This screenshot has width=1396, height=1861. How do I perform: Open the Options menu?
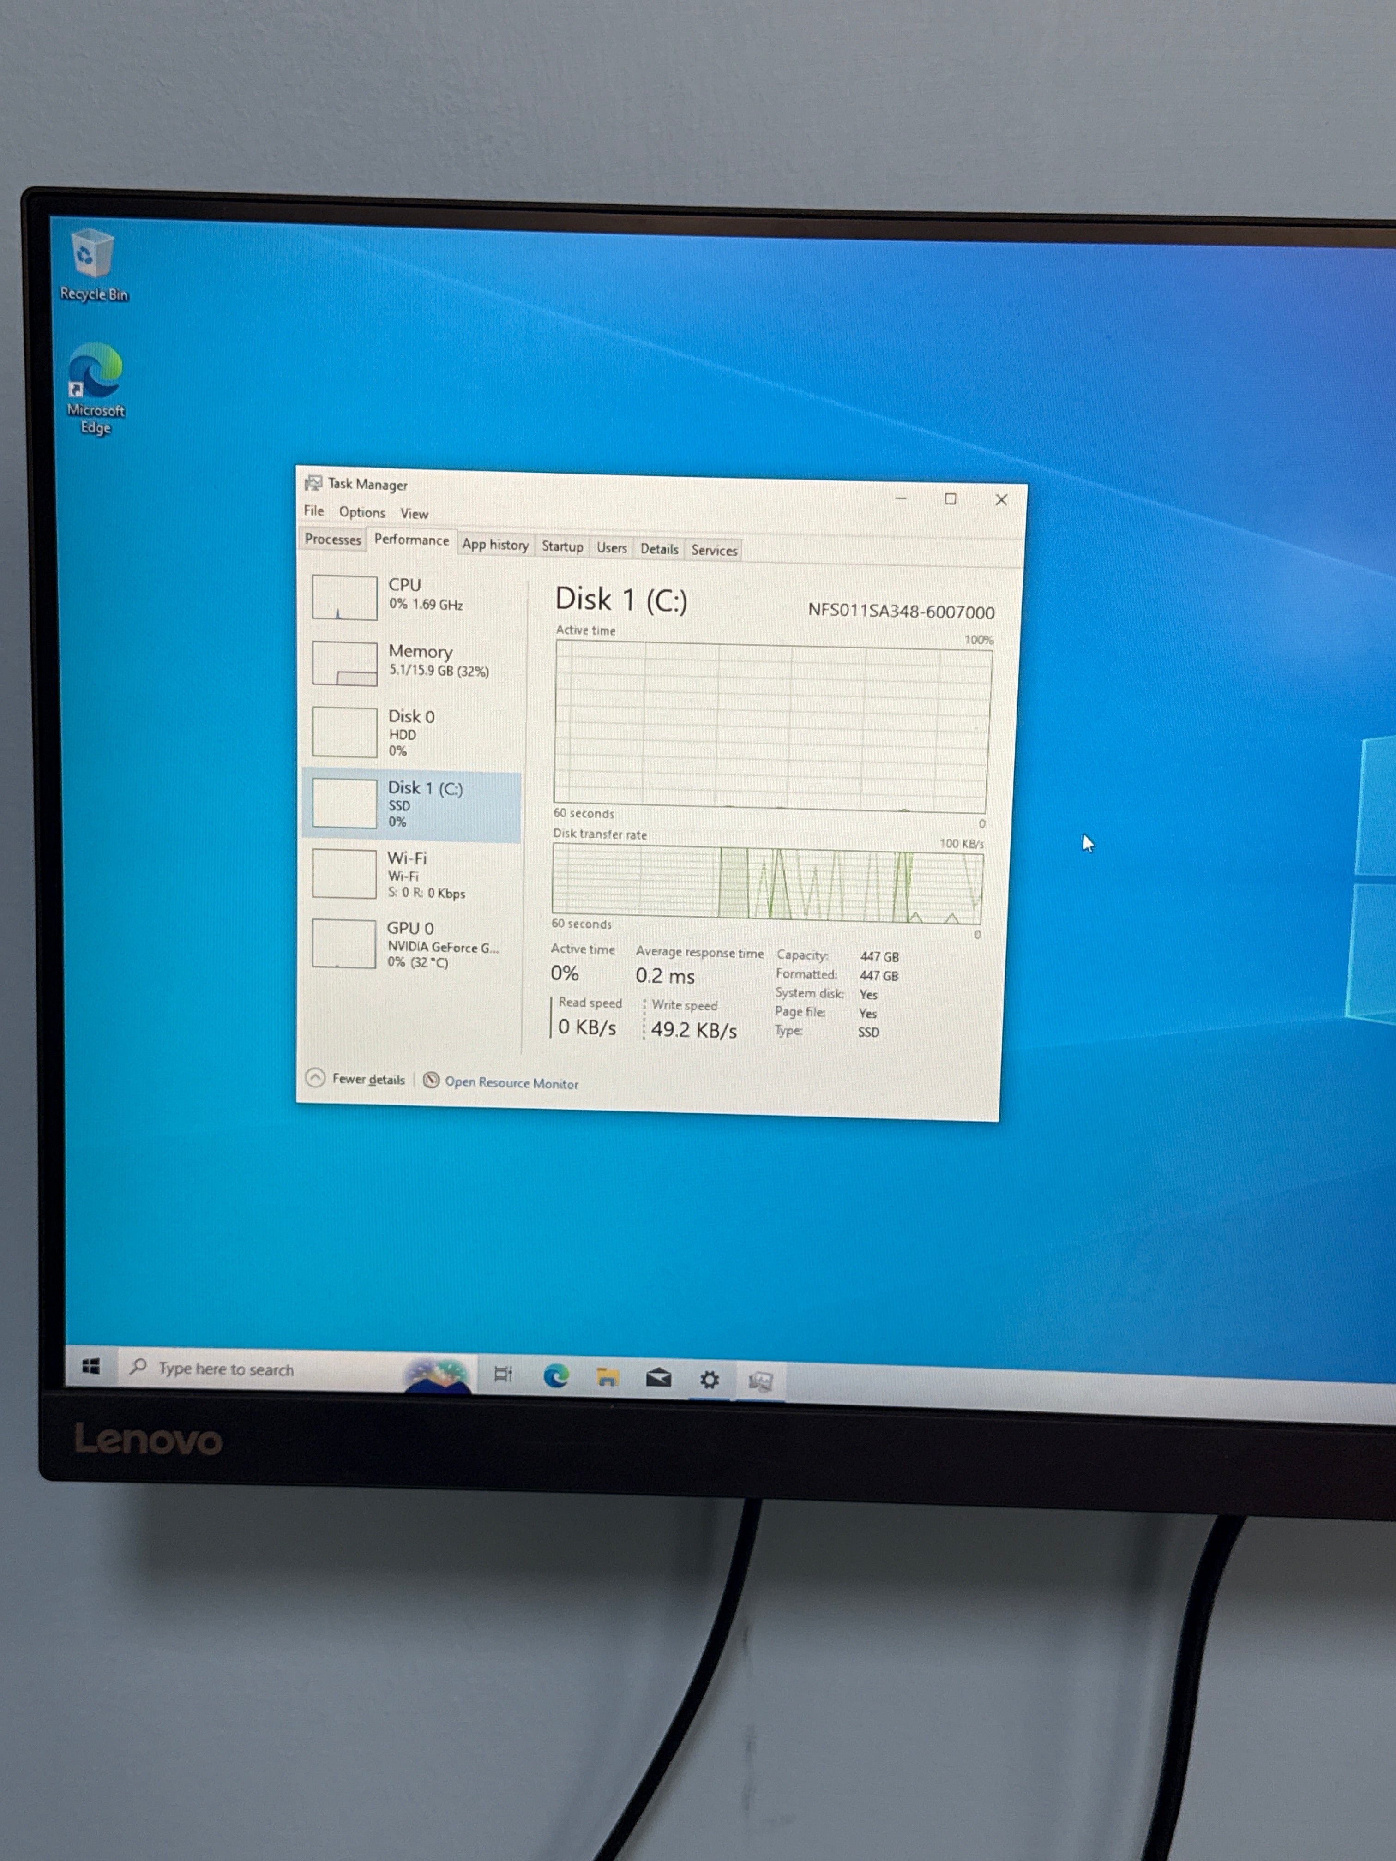pos(362,512)
